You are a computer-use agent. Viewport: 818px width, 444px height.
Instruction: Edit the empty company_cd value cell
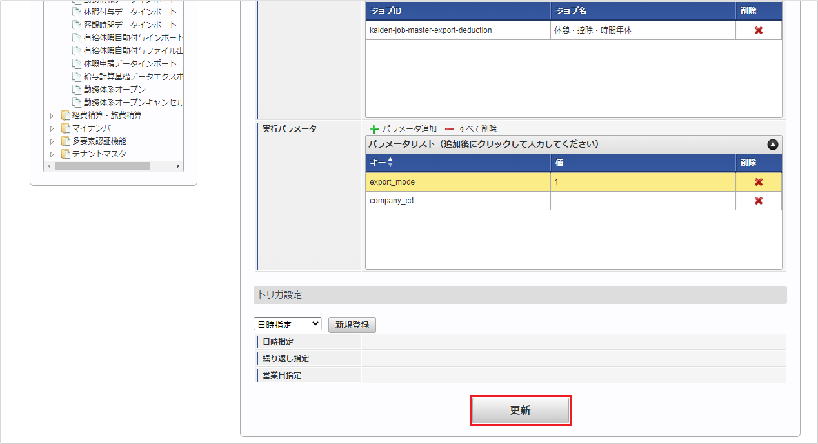(643, 201)
